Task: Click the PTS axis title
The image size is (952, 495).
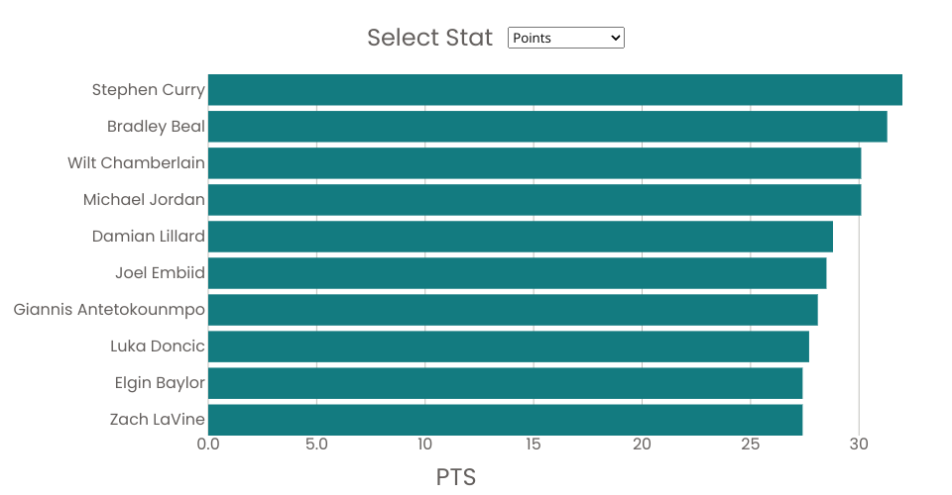Action: coord(456,477)
